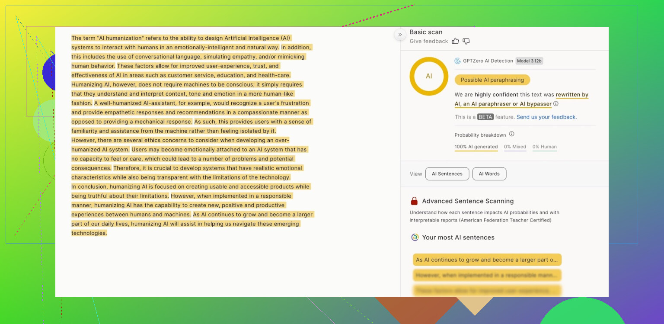Switch view to AI Sentences
664x324 pixels.
(447, 174)
